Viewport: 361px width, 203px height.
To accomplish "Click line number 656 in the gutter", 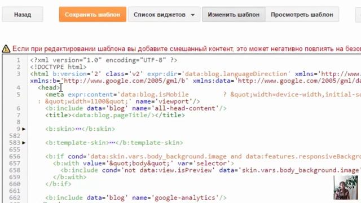I will (15, 157).
